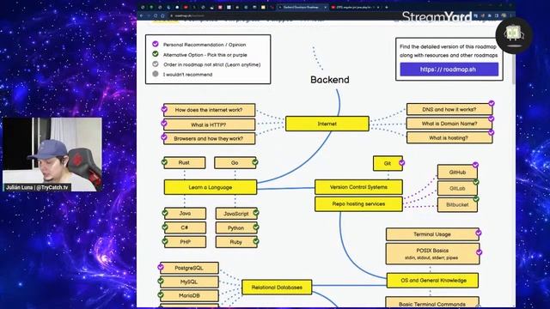Image resolution: width=550 pixels, height=309 pixels.
Task: Switch to the Backend Developer Roadmap tab
Action: (302, 7)
